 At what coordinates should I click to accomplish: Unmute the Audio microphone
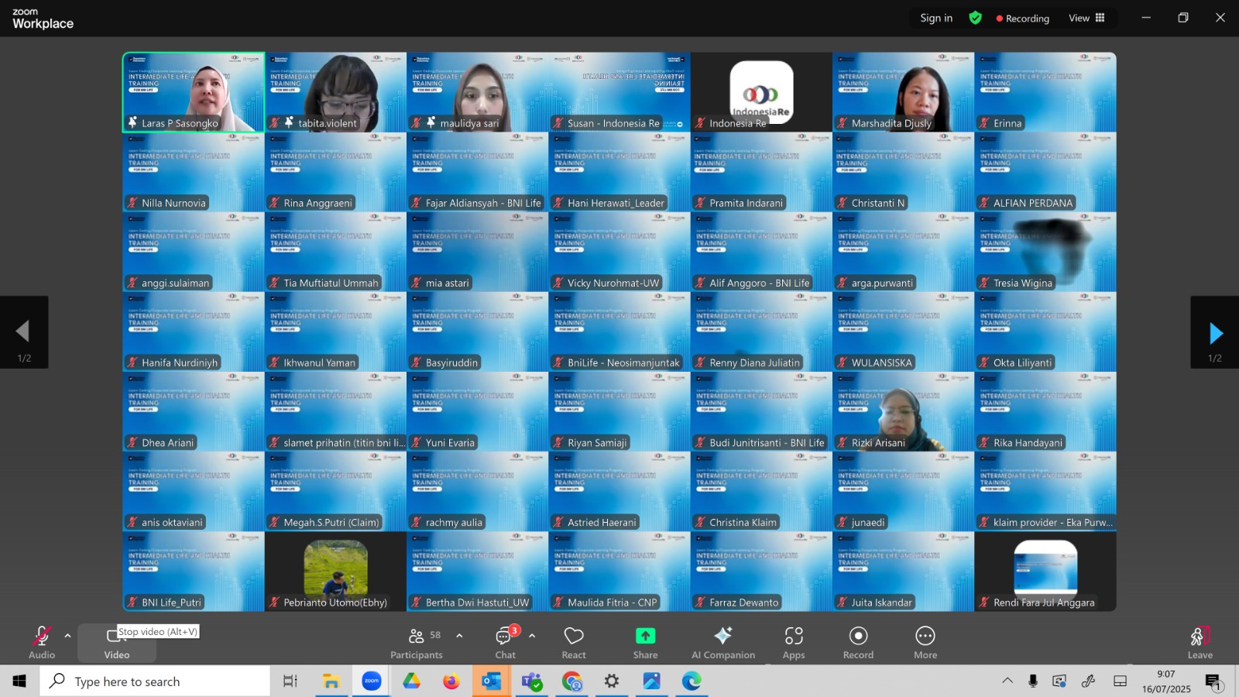(42, 643)
